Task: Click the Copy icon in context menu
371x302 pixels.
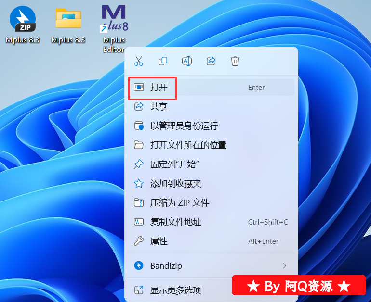Action: pos(163,61)
